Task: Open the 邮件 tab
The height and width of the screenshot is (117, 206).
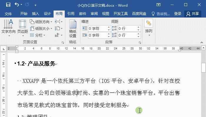Action: click(x=82, y=14)
